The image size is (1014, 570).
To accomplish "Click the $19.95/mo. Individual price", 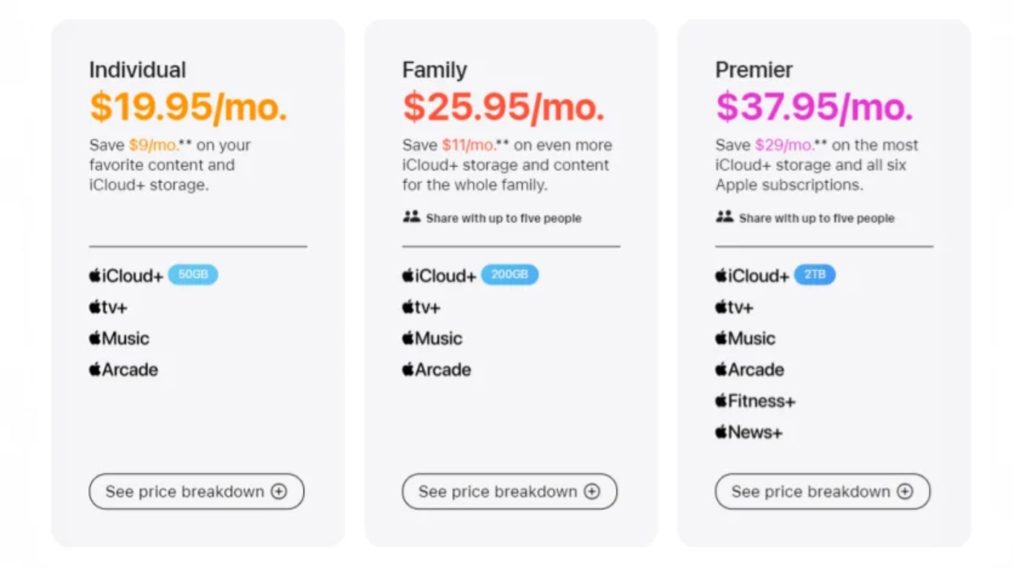I will pos(188,107).
